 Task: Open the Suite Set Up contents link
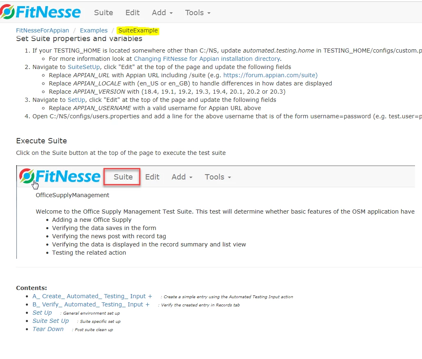(x=50, y=321)
